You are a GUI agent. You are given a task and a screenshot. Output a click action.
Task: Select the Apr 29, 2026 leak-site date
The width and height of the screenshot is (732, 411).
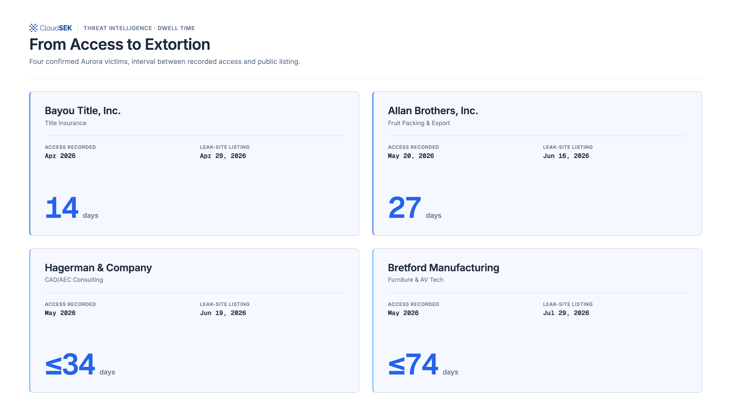pyautogui.click(x=223, y=156)
